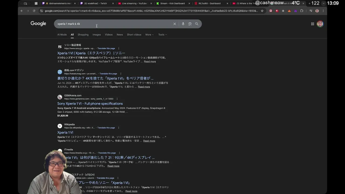The image size is (345, 194).
Task: Open the tab list chevron in the tab strip
Action: (x=324, y=3)
